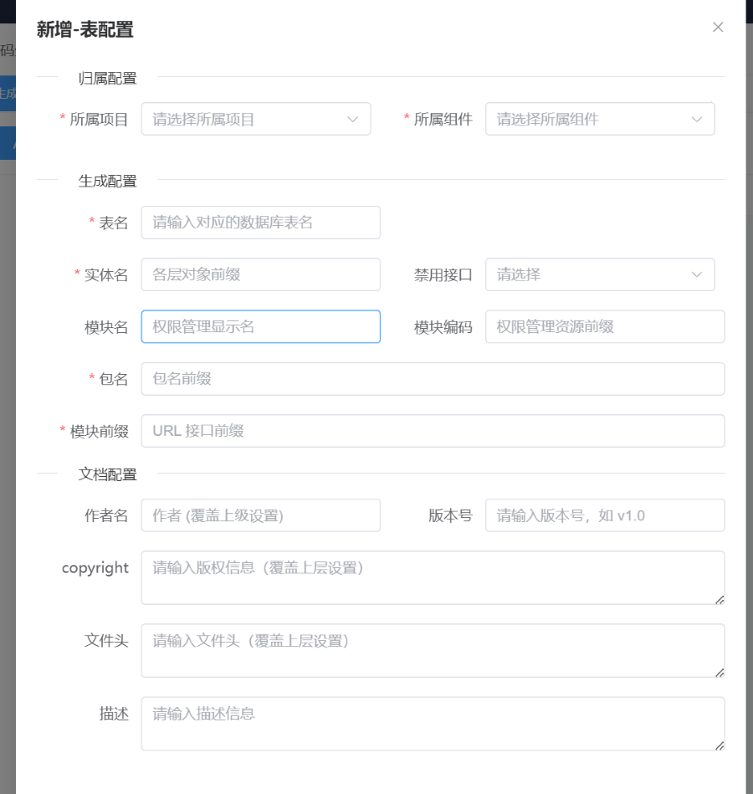This screenshot has height=794, width=753.
Task: Focus the 版本号 version input
Action: click(x=604, y=515)
